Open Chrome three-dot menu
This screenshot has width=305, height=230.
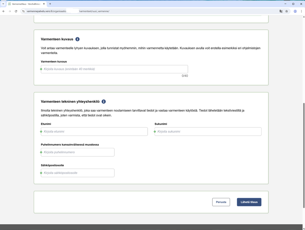301,11
